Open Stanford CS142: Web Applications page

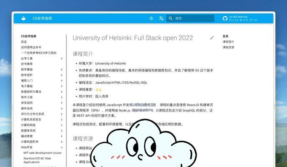[x=37, y=160]
